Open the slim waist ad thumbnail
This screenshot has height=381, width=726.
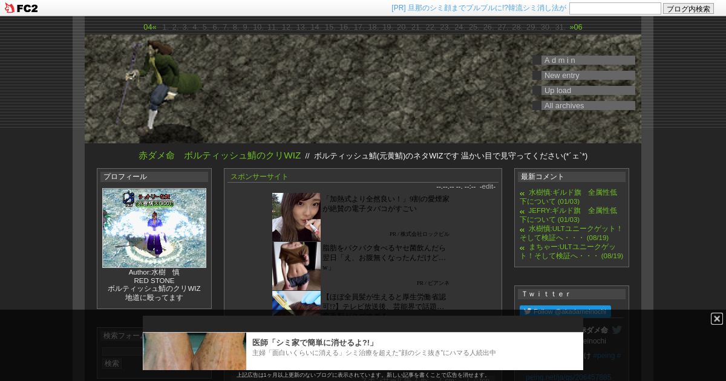(x=296, y=266)
